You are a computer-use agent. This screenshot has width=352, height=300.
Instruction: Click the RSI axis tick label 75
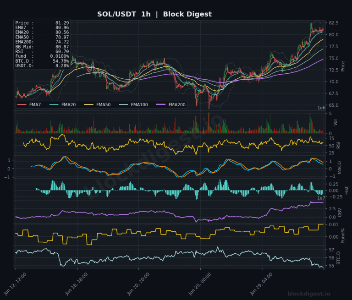(331, 138)
